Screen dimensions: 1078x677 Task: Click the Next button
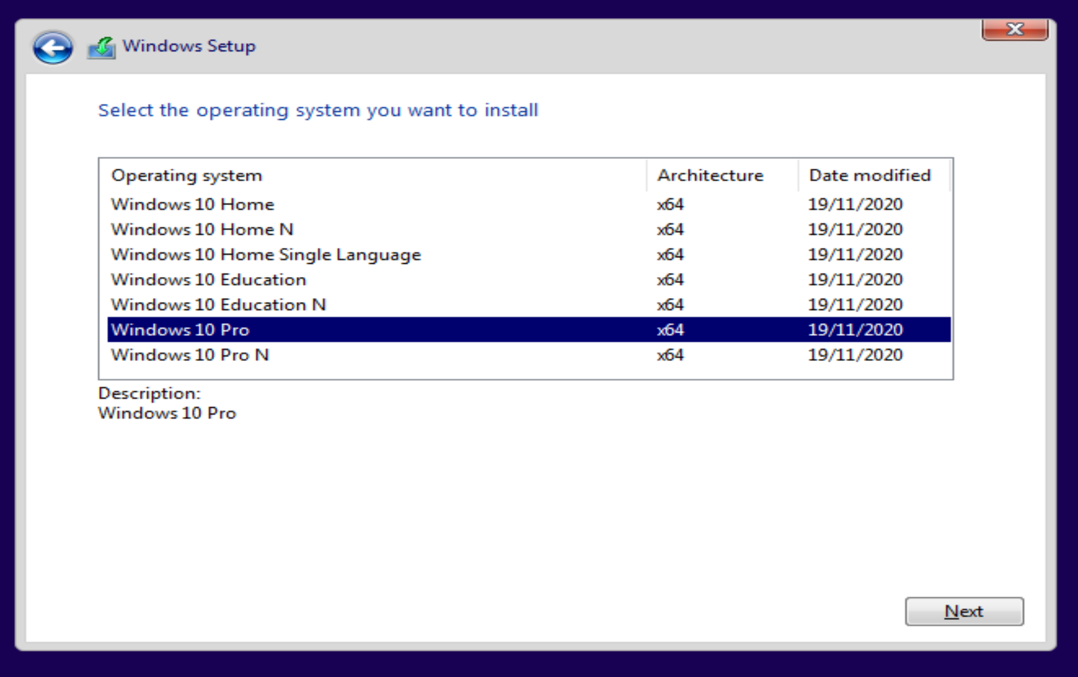(964, 611)
